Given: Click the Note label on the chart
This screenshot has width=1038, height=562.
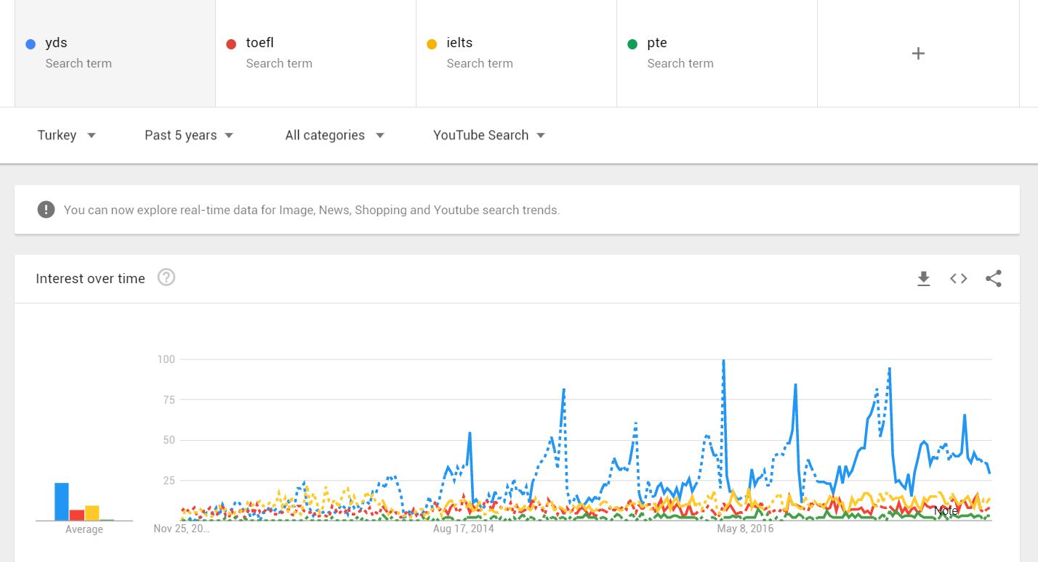Looking at the screenshot, I should [x=946, y=511].
